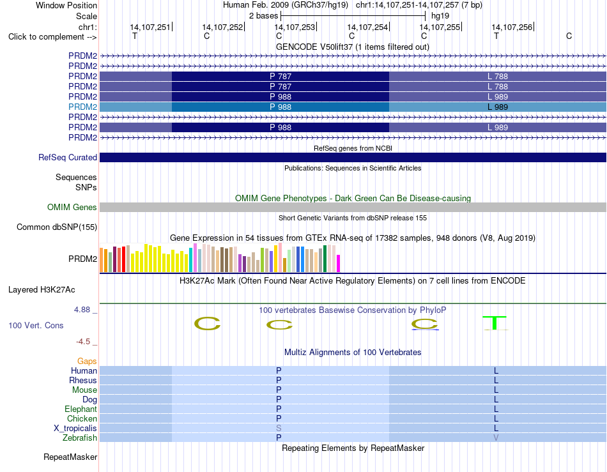Viewport: 607px width, 472px height.
Task: Click the Common dbSNP(155) label
Action: click(x=56, y=227)
